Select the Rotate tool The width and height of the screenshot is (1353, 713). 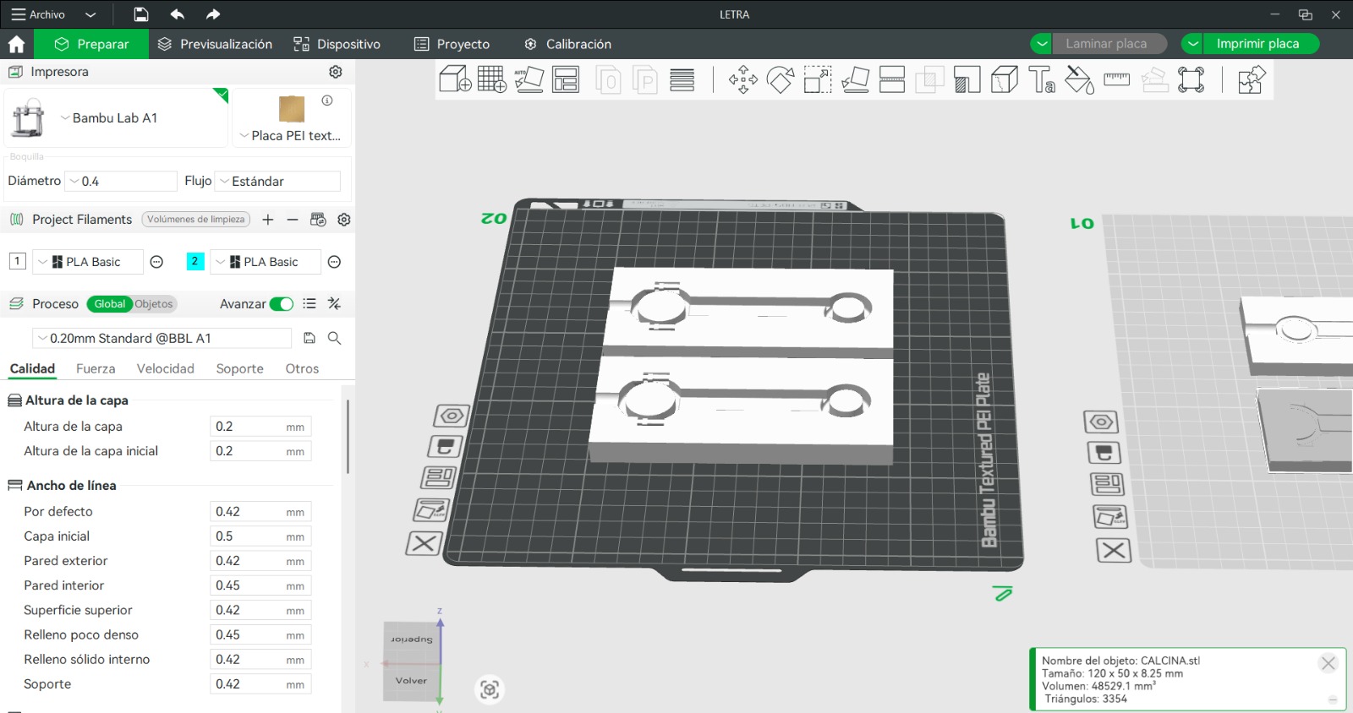(x=780, y=79)
